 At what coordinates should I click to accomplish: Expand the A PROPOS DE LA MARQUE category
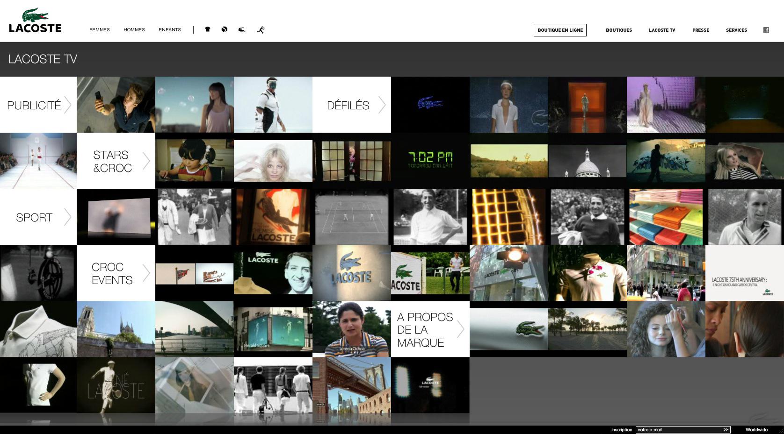point(430,329)
